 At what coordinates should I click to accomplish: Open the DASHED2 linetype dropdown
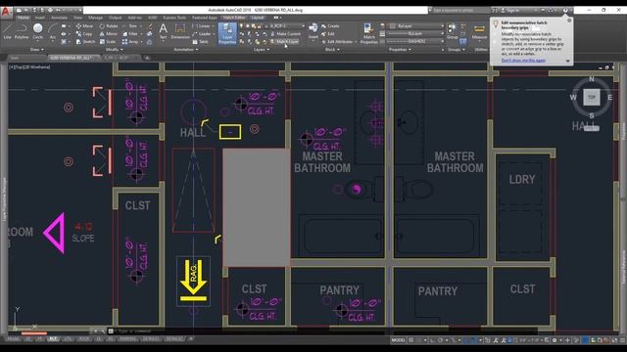click(x=416, y=41)
